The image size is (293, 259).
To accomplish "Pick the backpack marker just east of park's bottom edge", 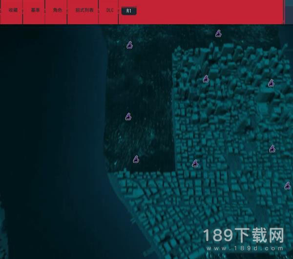I will tap(195, 164).
